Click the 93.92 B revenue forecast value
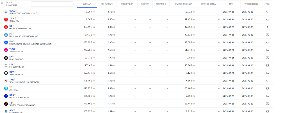 click(190, 12)
